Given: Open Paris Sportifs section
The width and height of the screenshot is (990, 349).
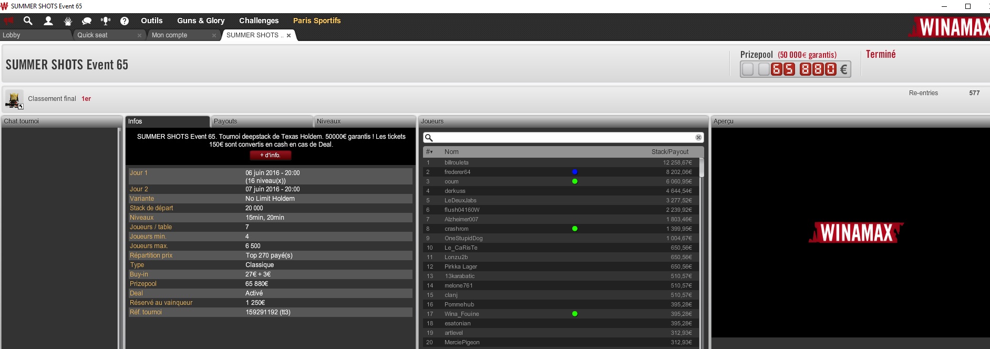Looking at the screenshot, I should point(317,20).
